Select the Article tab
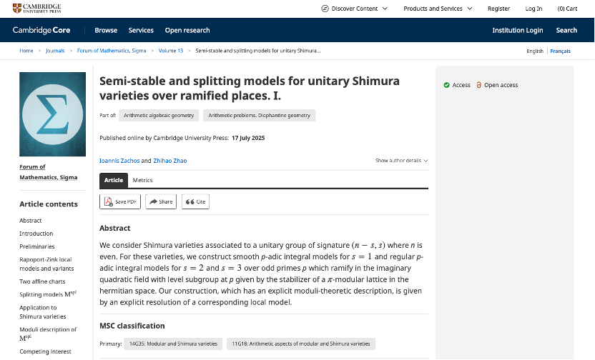Screen dimensions: 595x360 click(114, 180)
